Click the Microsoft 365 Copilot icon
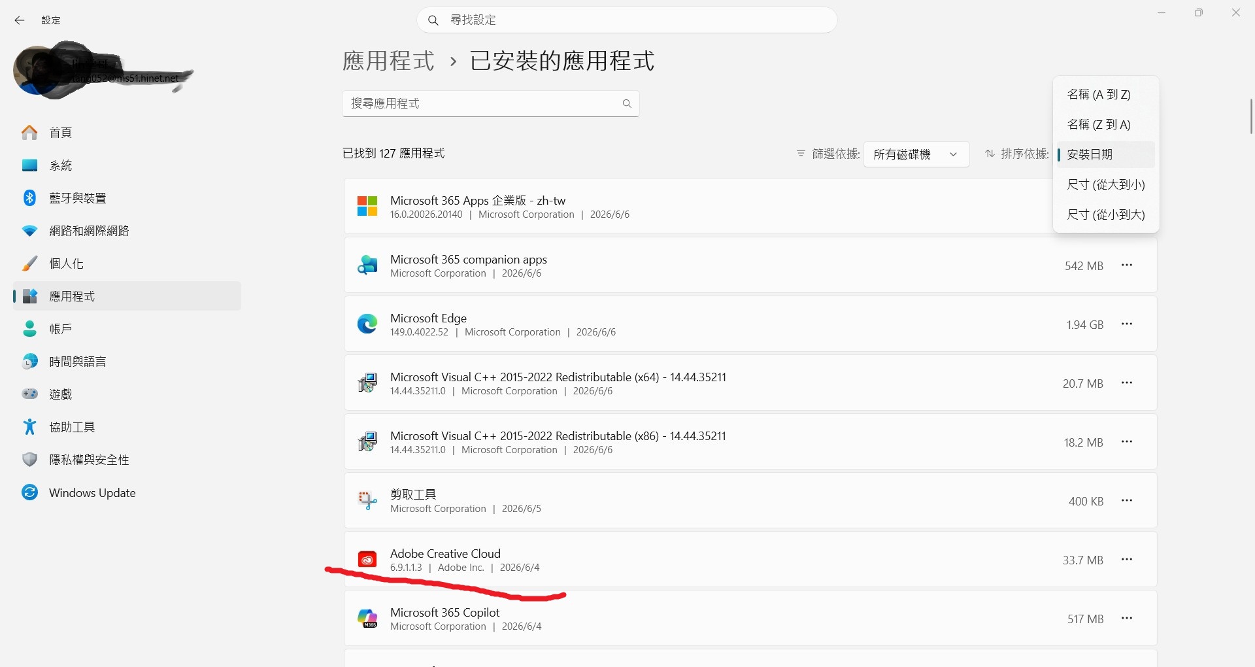Image resolution: width=1255 pixels, height=667 pixels. [367, 619]
